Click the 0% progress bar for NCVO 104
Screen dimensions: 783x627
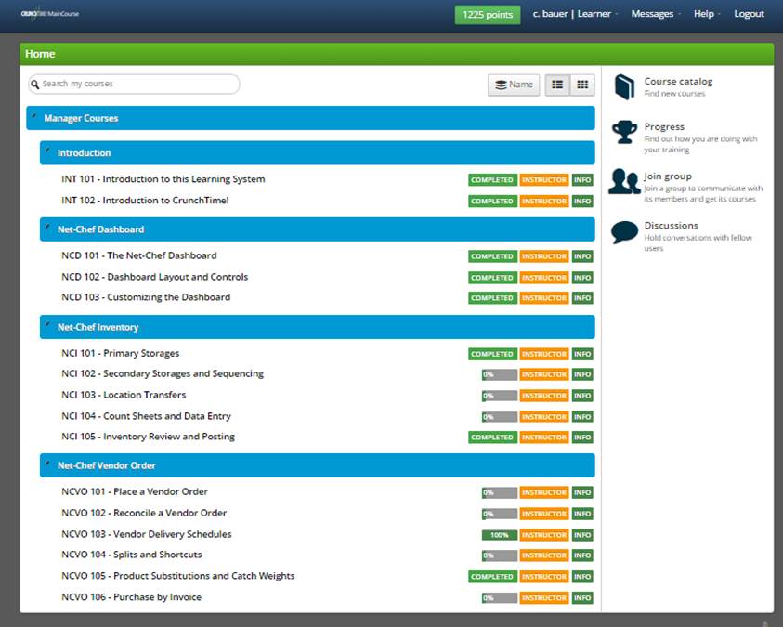(500, 555)
